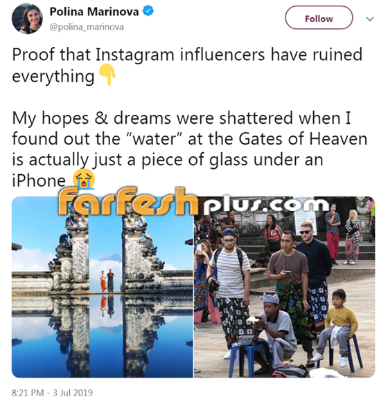Open Polina Marinova's profile avatar
Screen dimensions: 388x399
[x=27, y=19]
